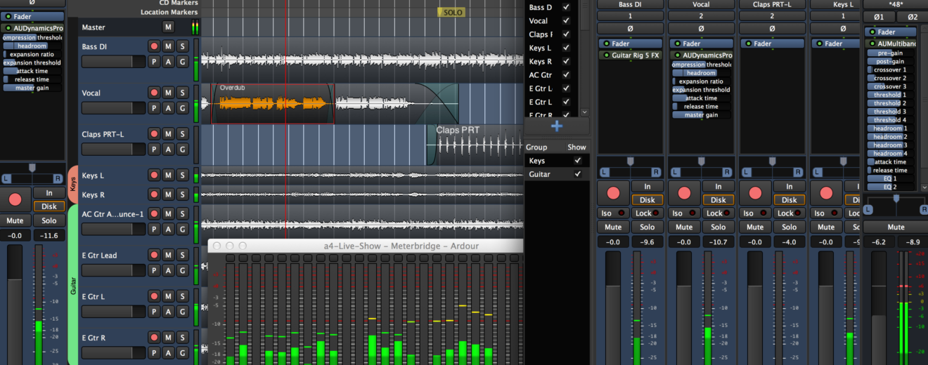Toggle the Guitar group Show checkbox

click(x=577, y=174)
